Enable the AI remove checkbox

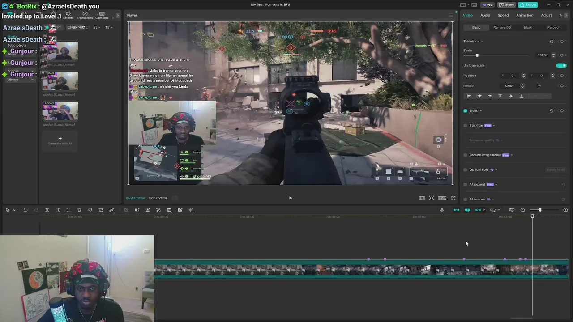(465, 199)
